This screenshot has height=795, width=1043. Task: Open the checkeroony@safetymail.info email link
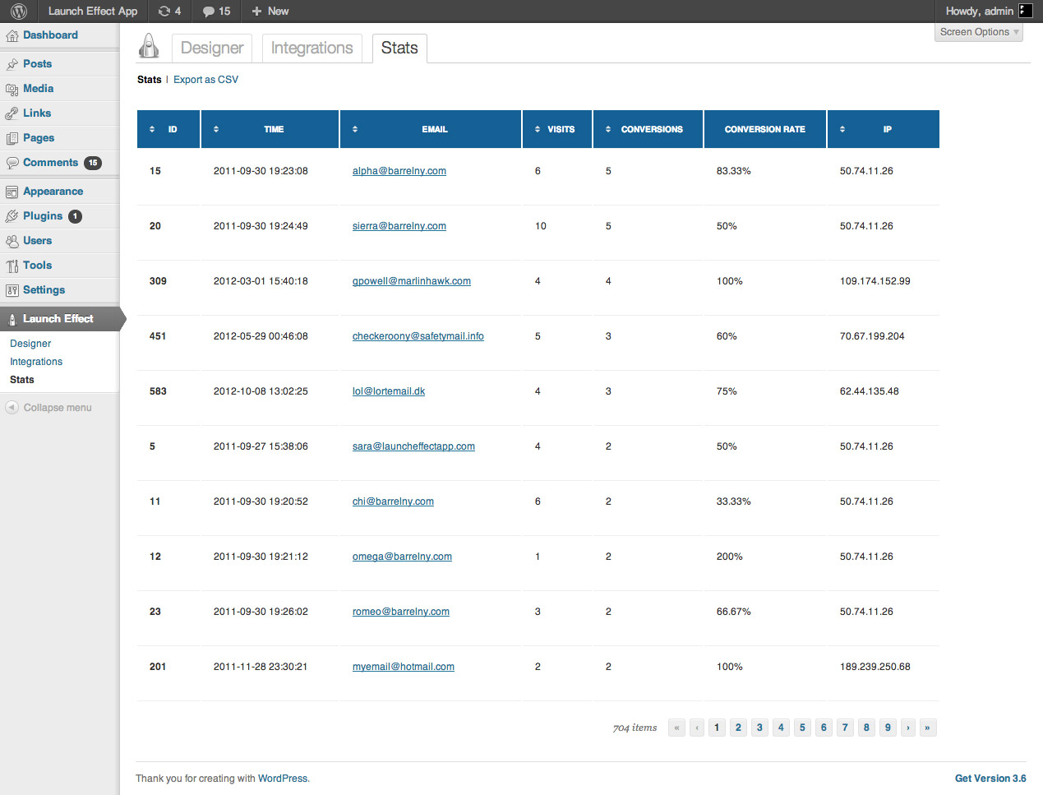418,336
